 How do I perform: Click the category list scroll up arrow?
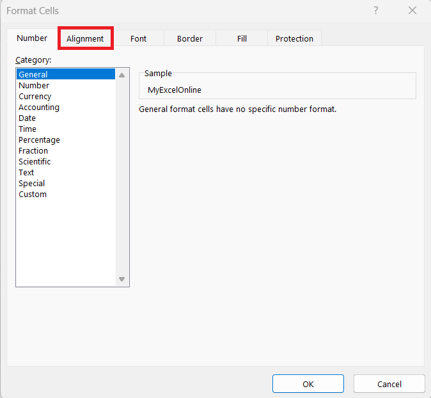click(121, 75)
